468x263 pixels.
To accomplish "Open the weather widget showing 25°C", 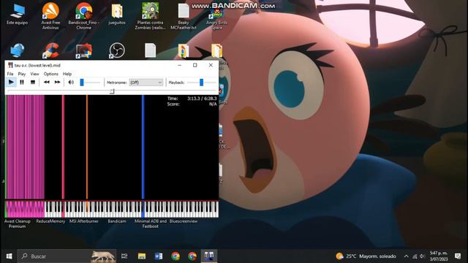I will click(x=366, y=256).
